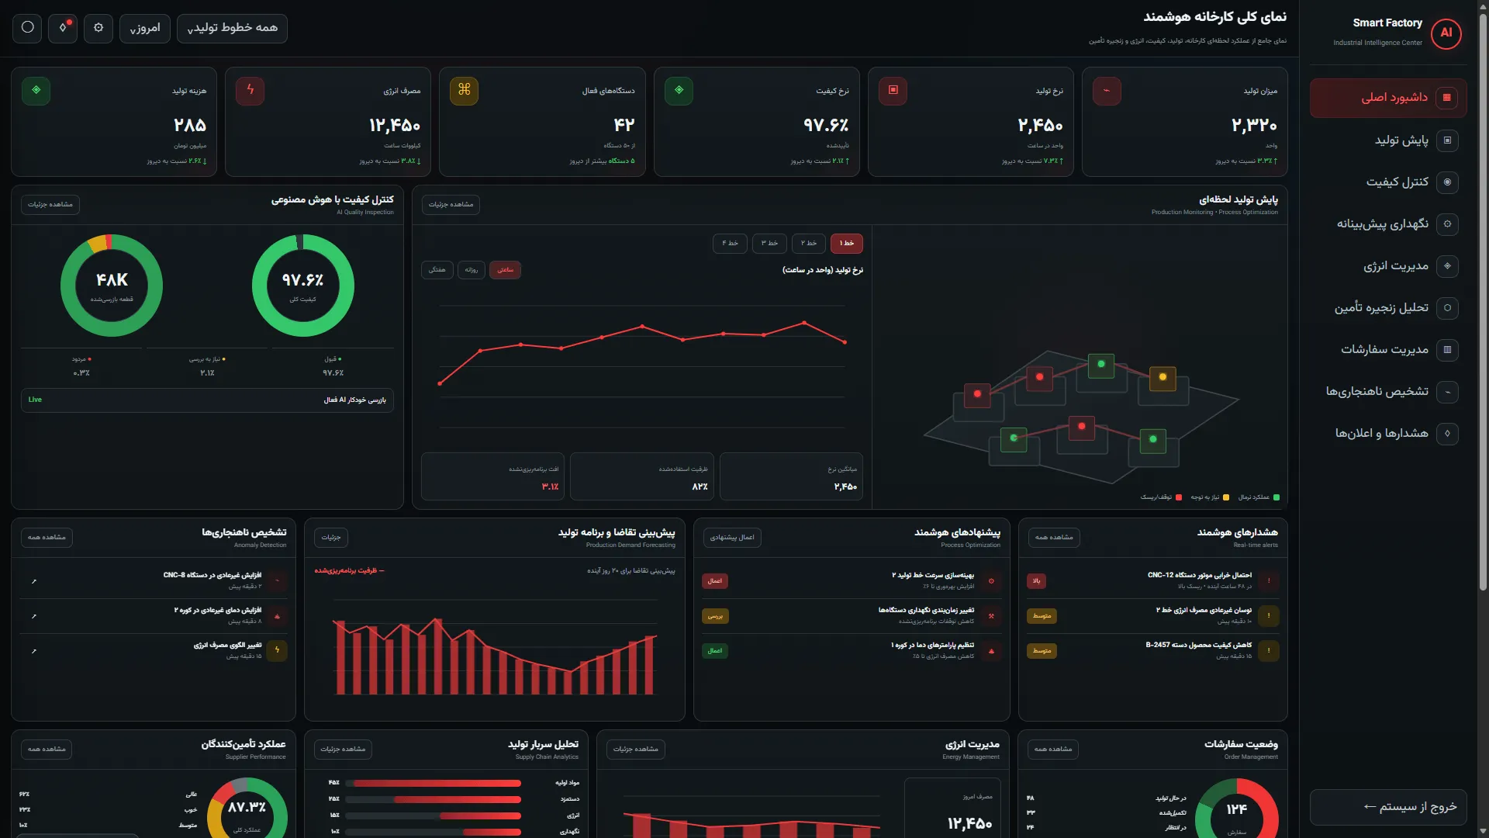The height and width of the screenshot is (838, 1489).
Task: Open arrow for CNC-8 anomaly entry
Action: click(x=33, y=581)
